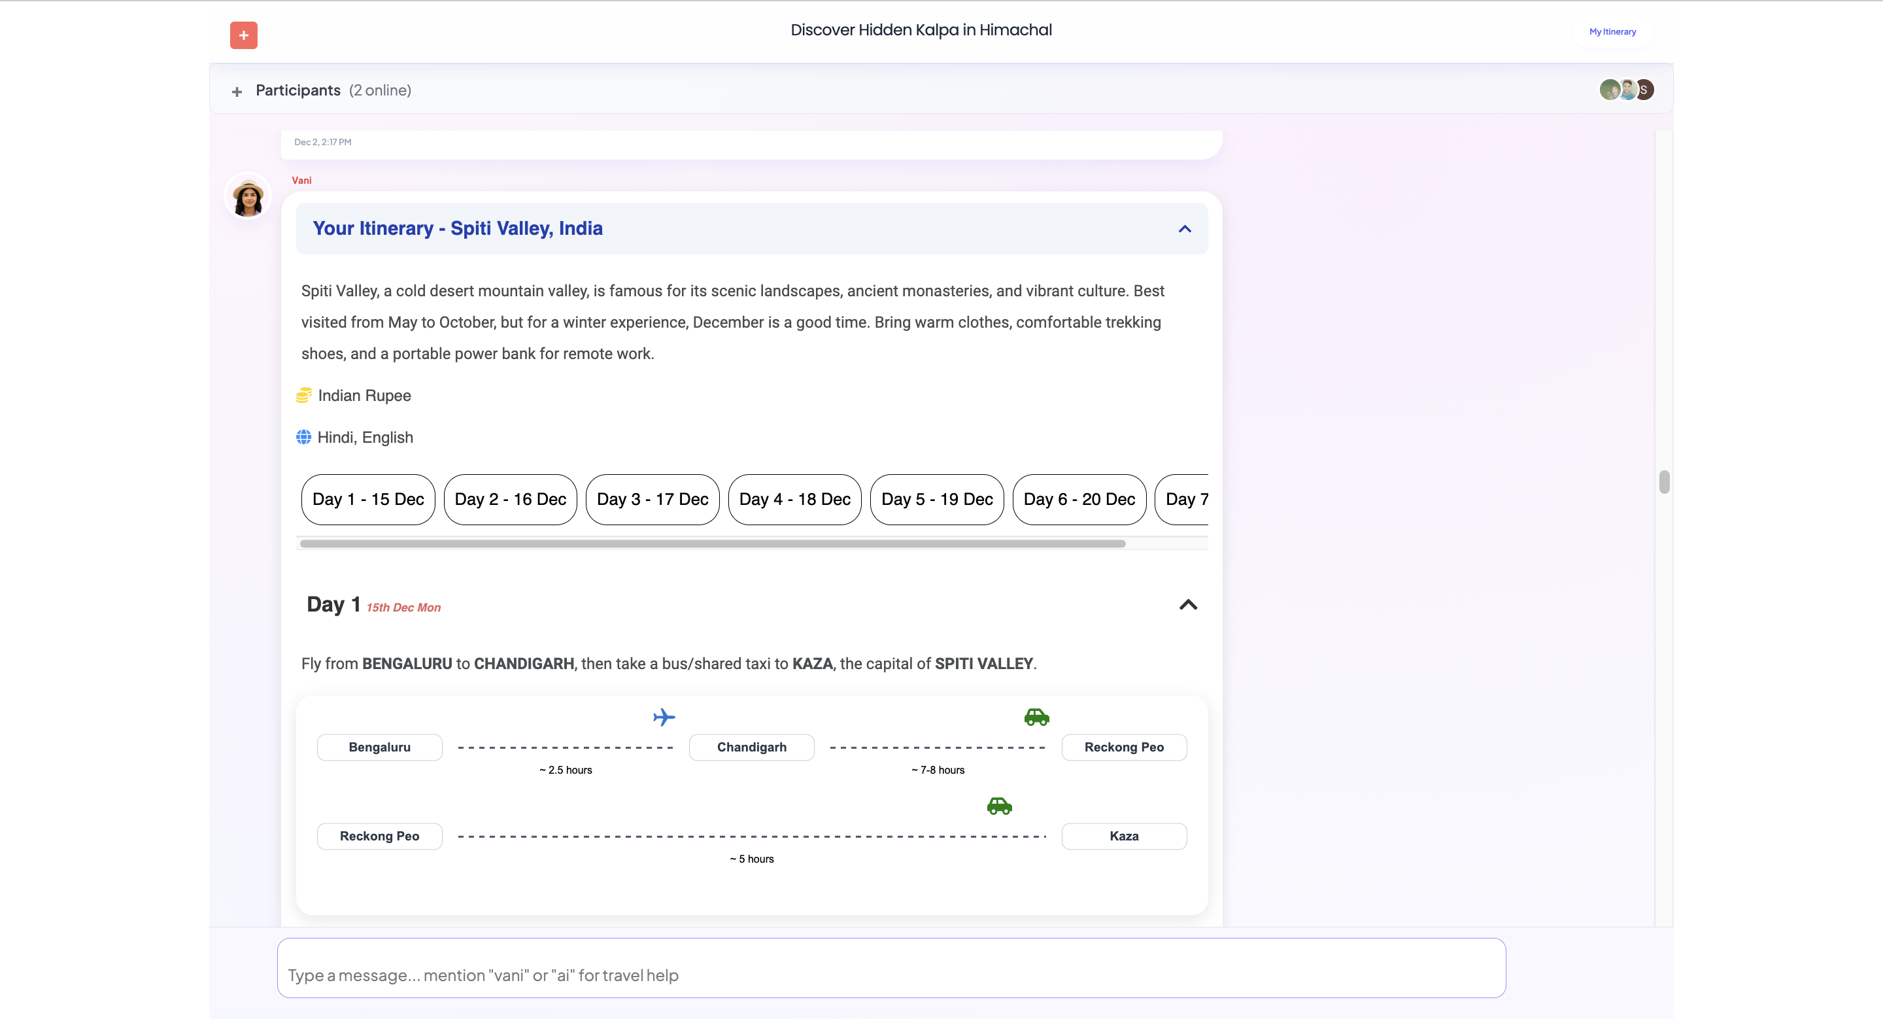Click the Reckong Peo stop label

(x=1125, y=746)
